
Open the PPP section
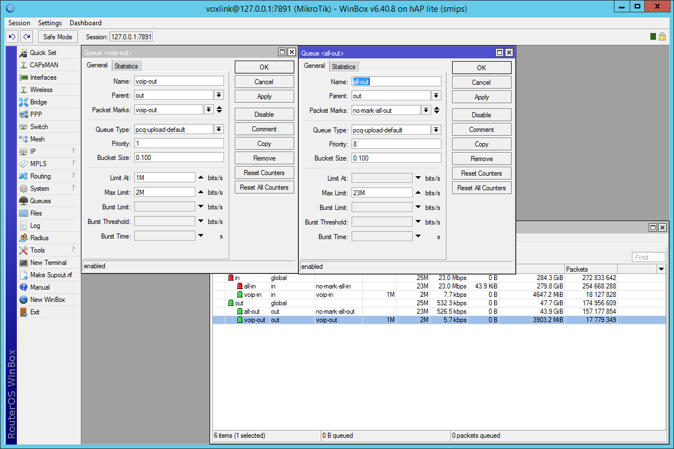36,114
